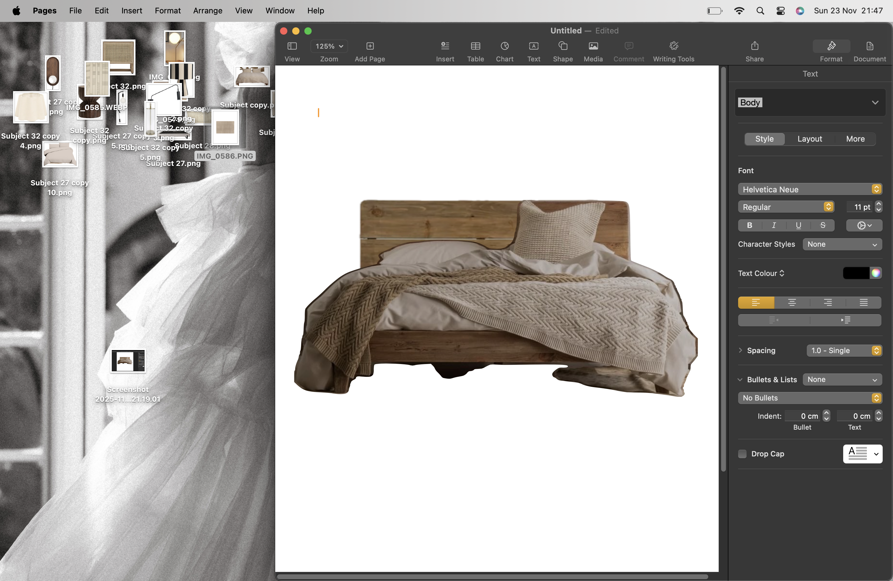Click the Shape toolbar icon
This screenshot has width=893, height=581.
tap(563, 46)
